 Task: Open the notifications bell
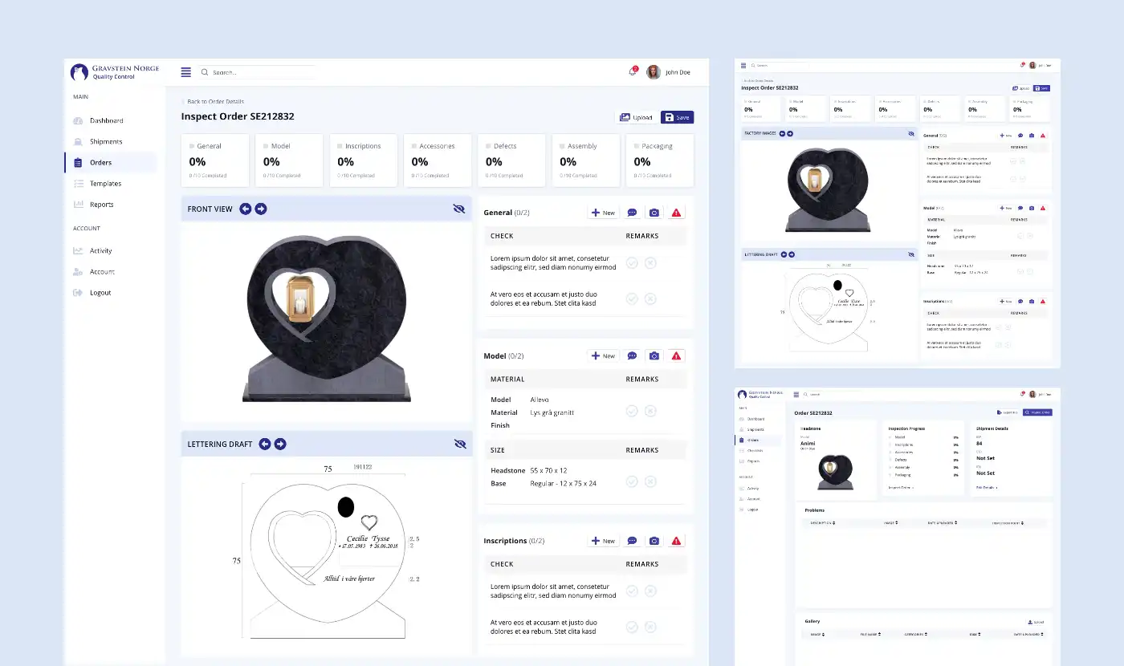(632, 72)
